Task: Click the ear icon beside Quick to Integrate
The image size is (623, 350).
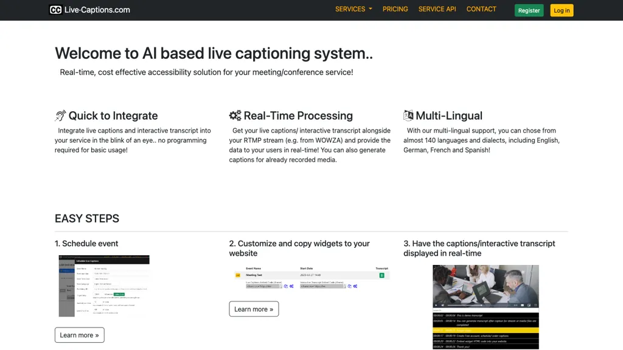Action: coord(60,115)
